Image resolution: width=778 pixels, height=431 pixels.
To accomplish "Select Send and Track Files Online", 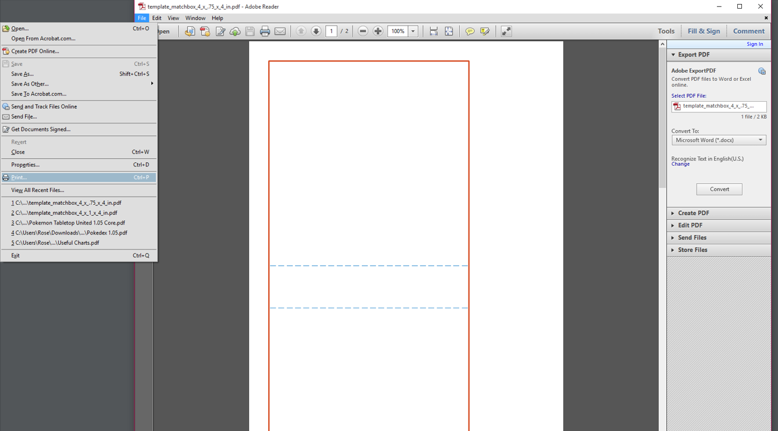I will 79,106.
